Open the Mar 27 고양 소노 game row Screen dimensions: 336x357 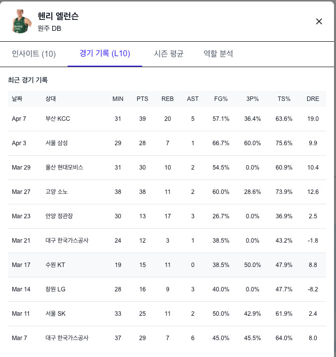pyautogui.click(x=167, y=192)
